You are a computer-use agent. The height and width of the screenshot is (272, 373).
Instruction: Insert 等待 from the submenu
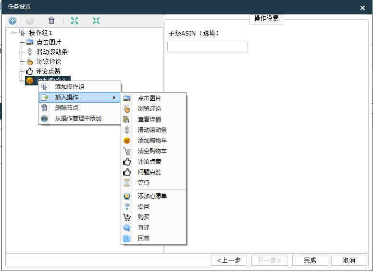tap(153, 183)
